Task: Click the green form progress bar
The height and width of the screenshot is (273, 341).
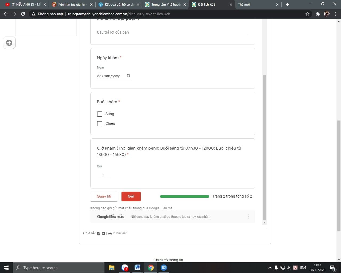Action: pyautogui.click(x=184, y=196)
